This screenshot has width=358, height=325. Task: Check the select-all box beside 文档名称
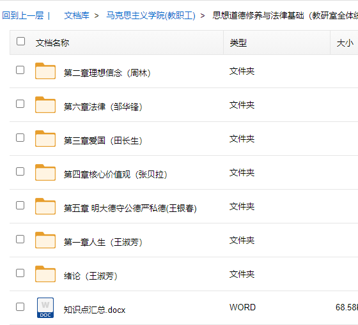click(x=20, y=42)
